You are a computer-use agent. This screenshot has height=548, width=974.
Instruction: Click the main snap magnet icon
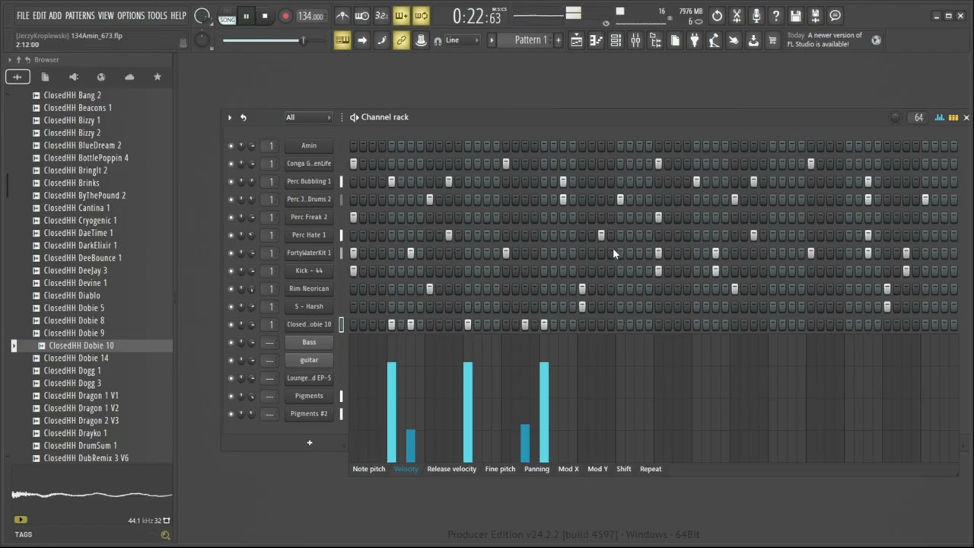coord(438,40)
